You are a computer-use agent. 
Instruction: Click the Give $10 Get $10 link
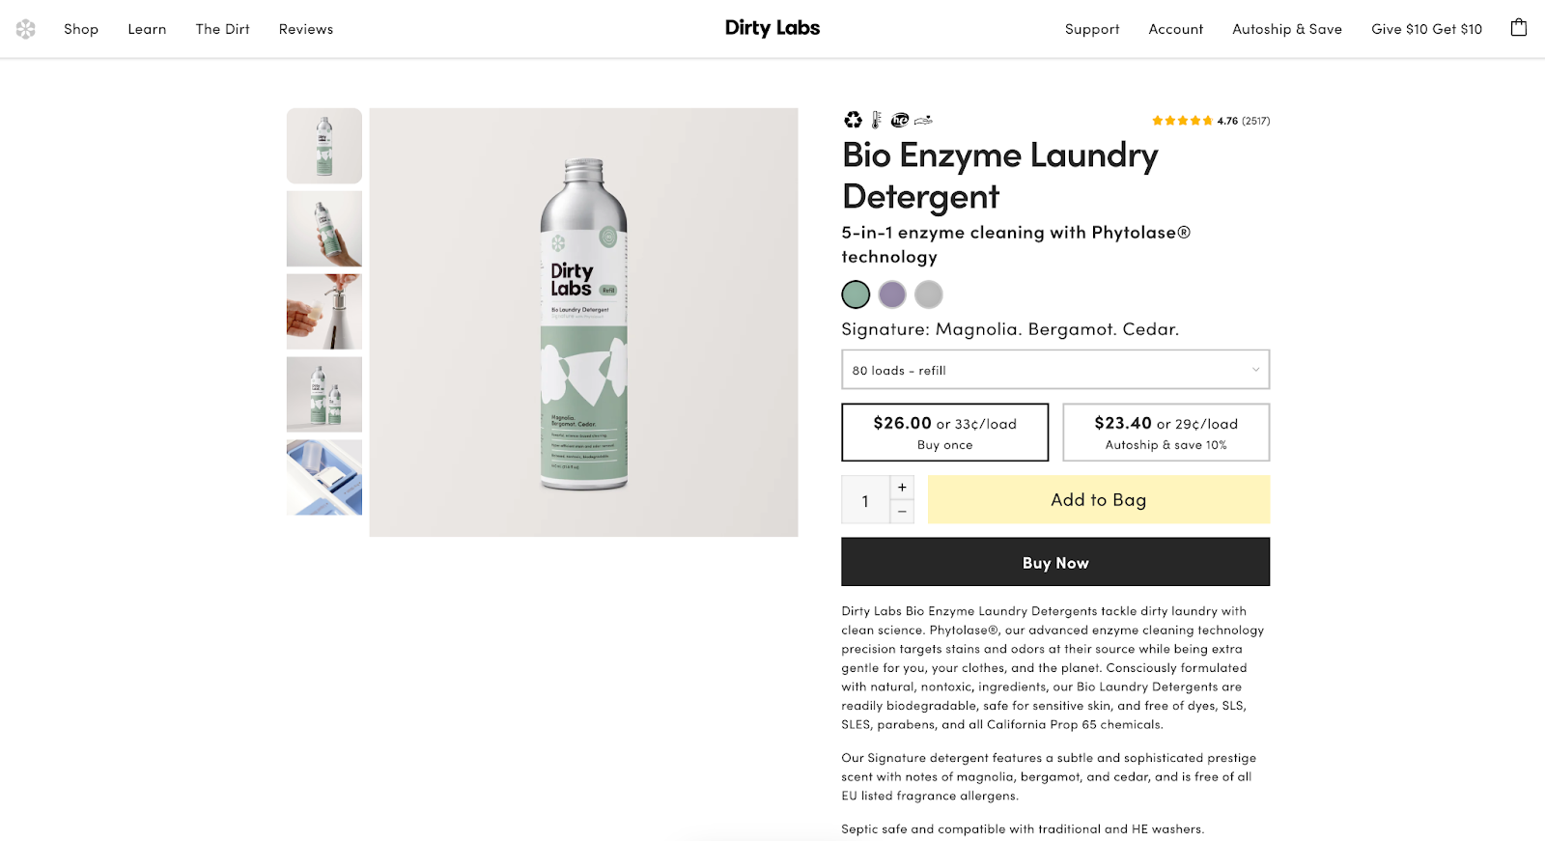coord(1426,28)
